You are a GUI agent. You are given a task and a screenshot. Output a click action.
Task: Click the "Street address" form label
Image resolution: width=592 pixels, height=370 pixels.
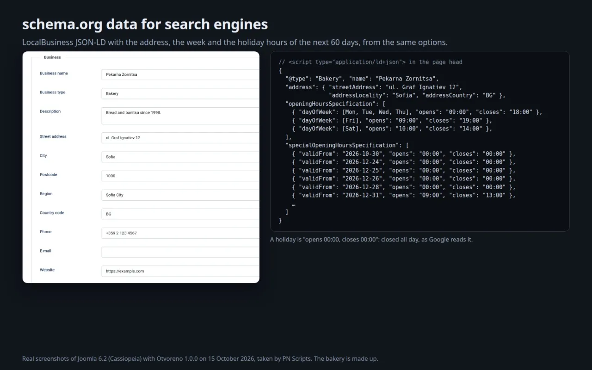pyautogui.click(x=53, y=136)
